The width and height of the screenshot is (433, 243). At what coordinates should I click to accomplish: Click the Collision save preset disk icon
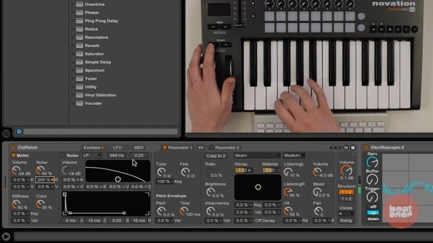coord(352,148)
